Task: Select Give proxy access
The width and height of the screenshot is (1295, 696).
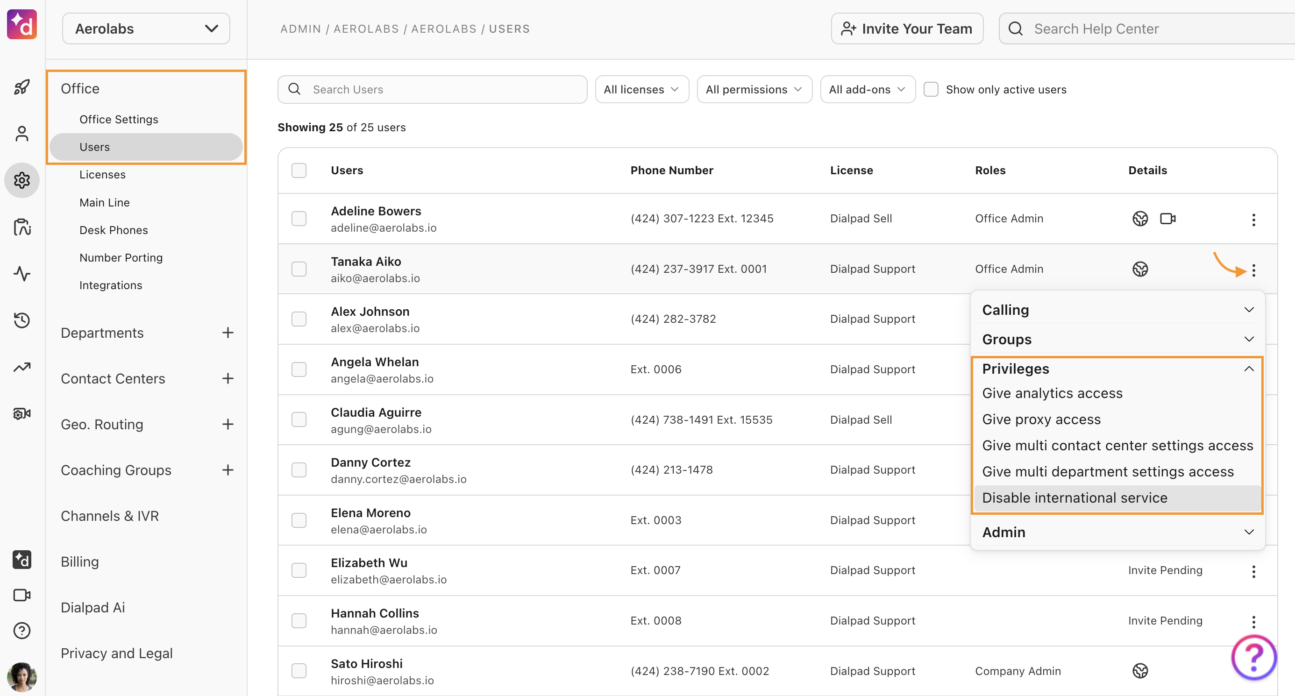Action: point(1041,419)
